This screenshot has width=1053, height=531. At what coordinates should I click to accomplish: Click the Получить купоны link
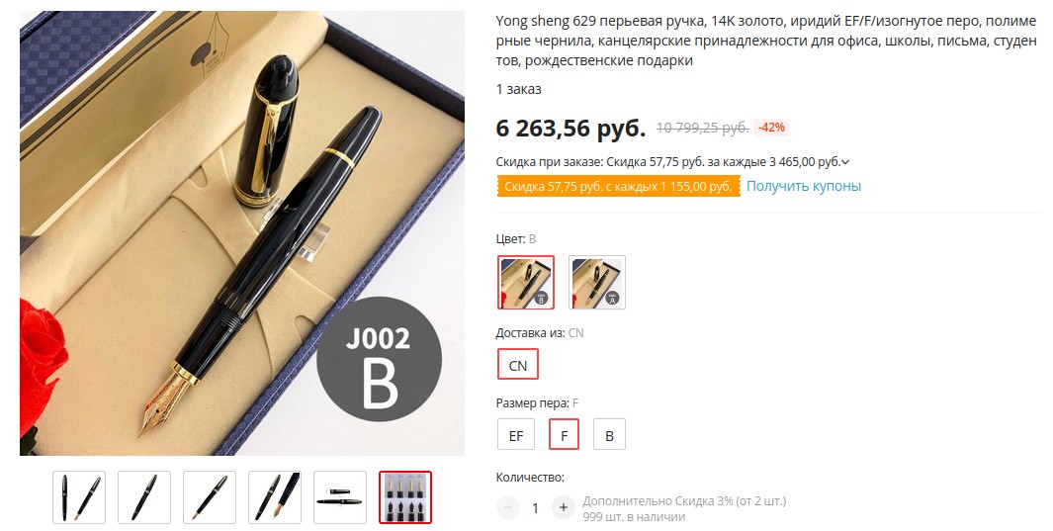pyautogui.click(x=803, y=186)
